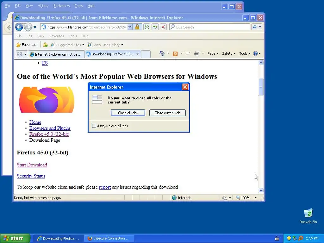The height and width of the screenshot is (243, 324).
Task: Click the Compatibility View icon
Action: tap(147, 27)
